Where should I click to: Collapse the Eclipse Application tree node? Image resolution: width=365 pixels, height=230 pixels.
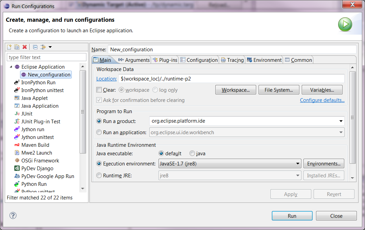[11, 67]
